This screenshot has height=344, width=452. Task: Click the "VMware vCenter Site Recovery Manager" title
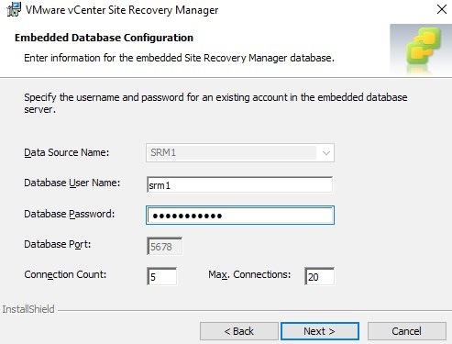tap(122, 10)
